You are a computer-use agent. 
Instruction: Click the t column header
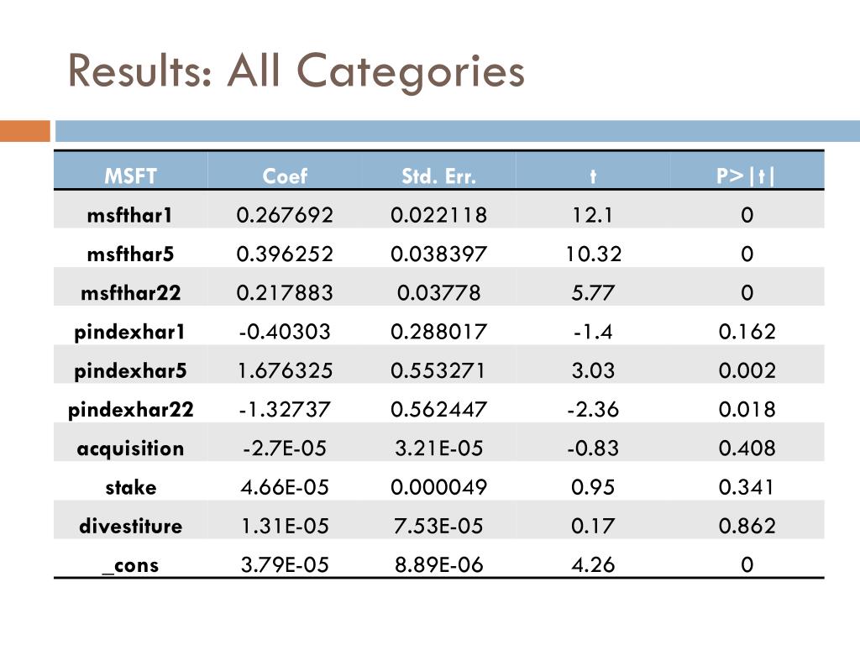point(593,176)
